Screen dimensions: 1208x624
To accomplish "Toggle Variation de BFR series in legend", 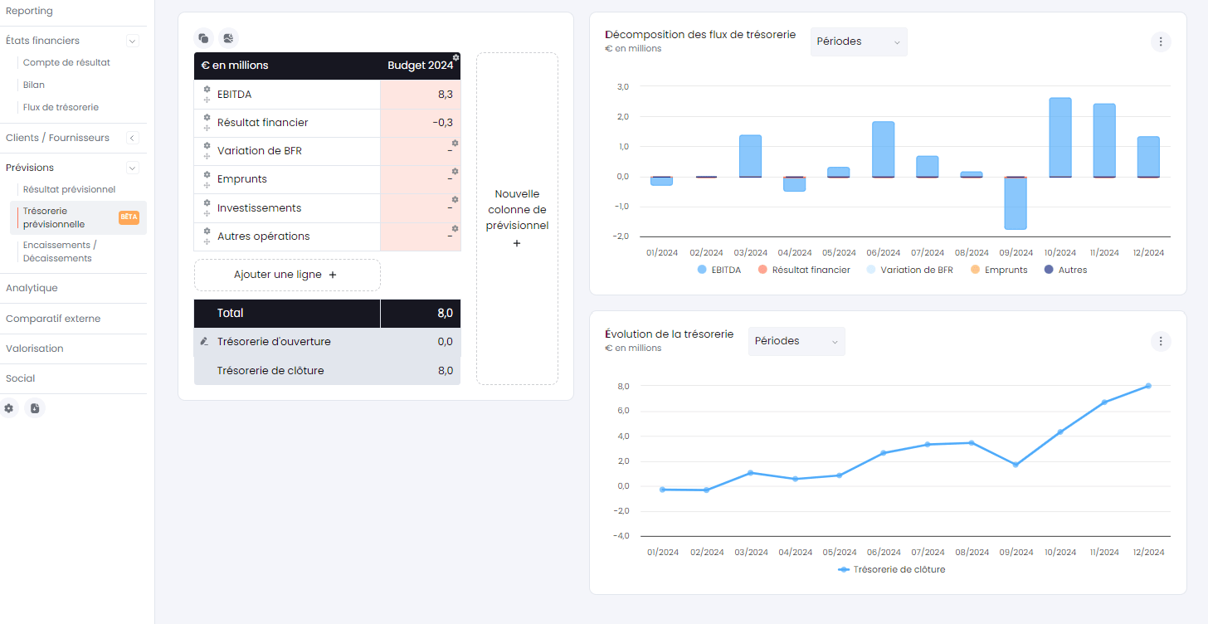I will click(x=909, y=270).
